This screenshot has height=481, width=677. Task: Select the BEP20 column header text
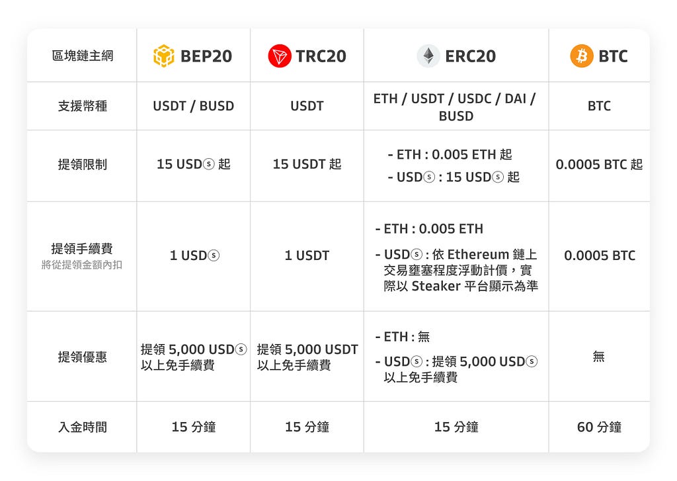click(206, 56)
